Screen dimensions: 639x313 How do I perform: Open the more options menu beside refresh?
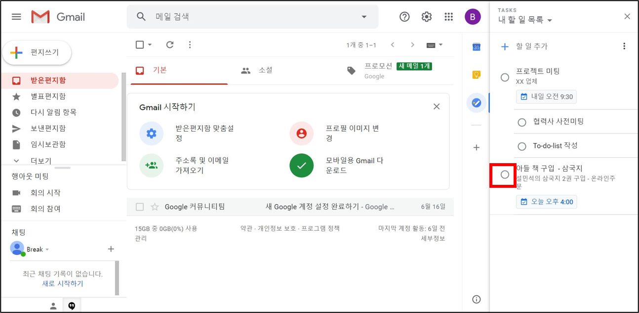190,45
